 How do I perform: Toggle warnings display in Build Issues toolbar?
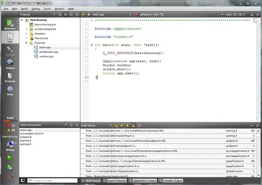[x=133, y=125]
